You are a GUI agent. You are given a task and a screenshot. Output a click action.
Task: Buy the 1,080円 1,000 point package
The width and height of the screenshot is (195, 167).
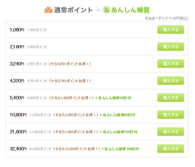(x=171, y=30)
